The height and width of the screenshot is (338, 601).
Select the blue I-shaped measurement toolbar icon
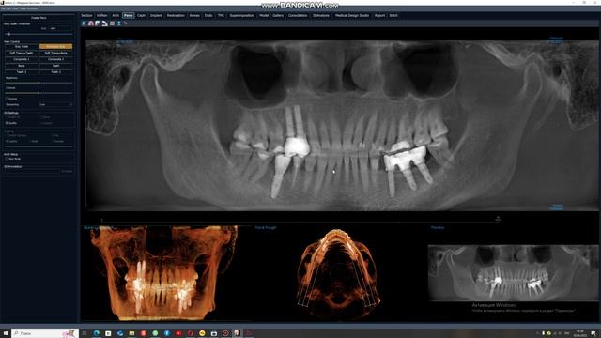pyautogui.click(x=119, y=23)
